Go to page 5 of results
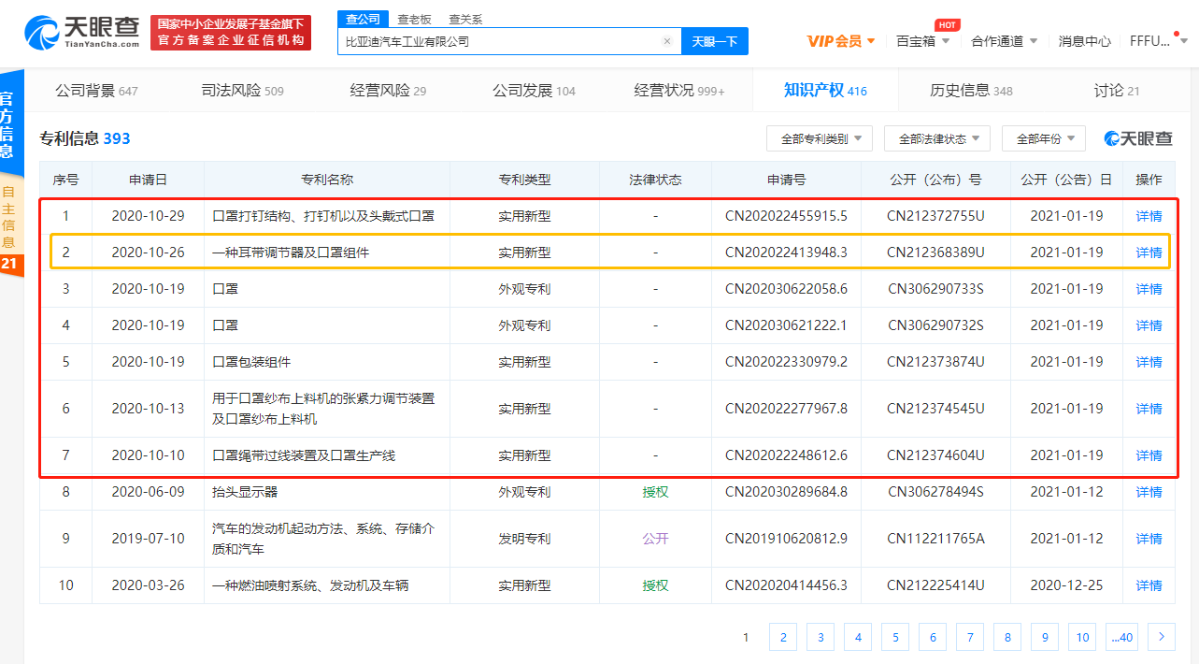Screen dimensions: 1199x664 click(x=894, y=637)
